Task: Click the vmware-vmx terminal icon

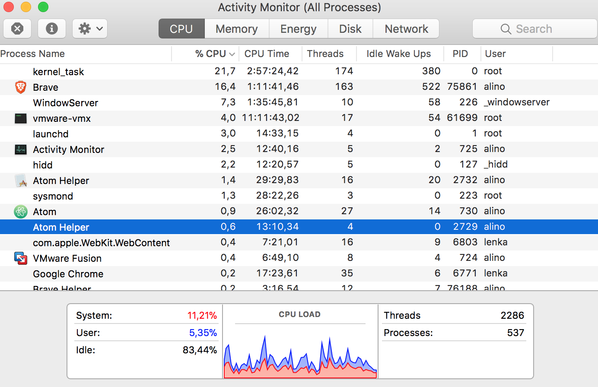Action: (20, 118)
